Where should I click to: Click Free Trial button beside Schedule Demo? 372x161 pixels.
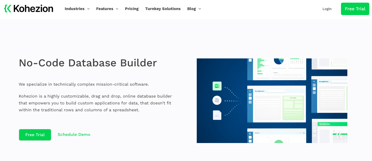[x=35, y=135]
